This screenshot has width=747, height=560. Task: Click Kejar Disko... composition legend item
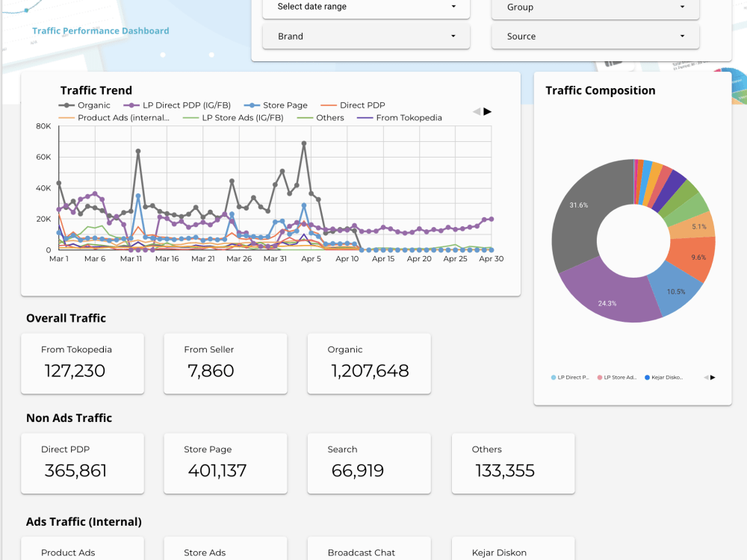point(663,377)
